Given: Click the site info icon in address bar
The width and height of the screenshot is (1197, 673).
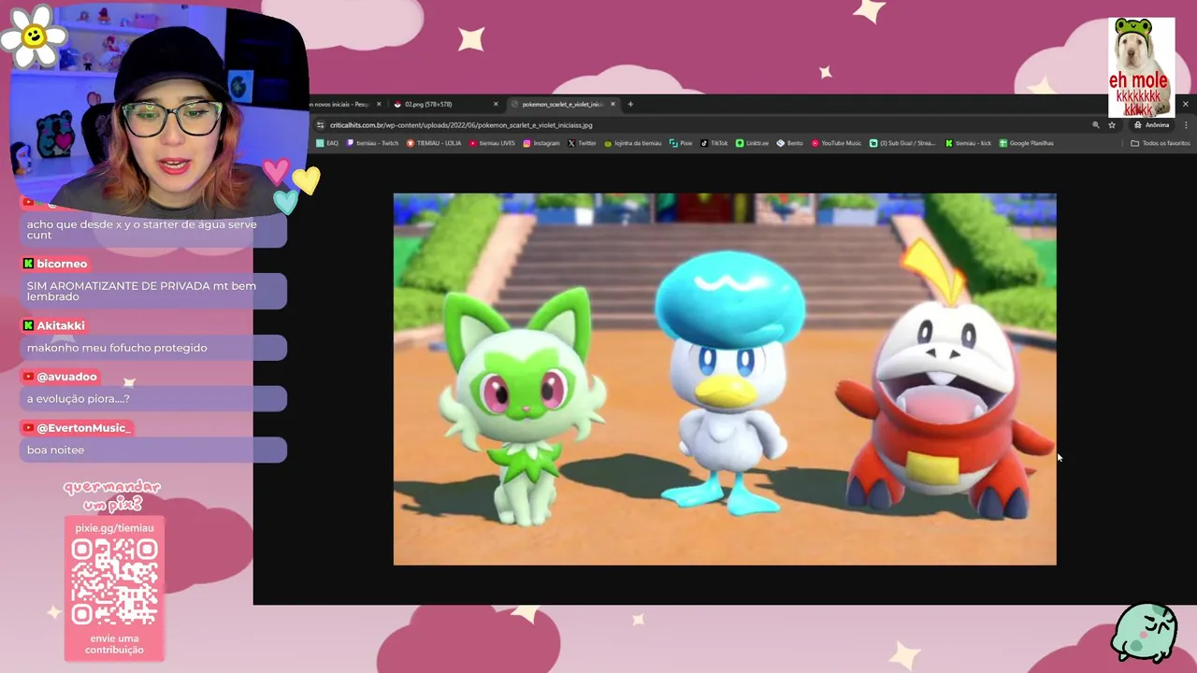Looking at the screenshot, I should point(320,124).
